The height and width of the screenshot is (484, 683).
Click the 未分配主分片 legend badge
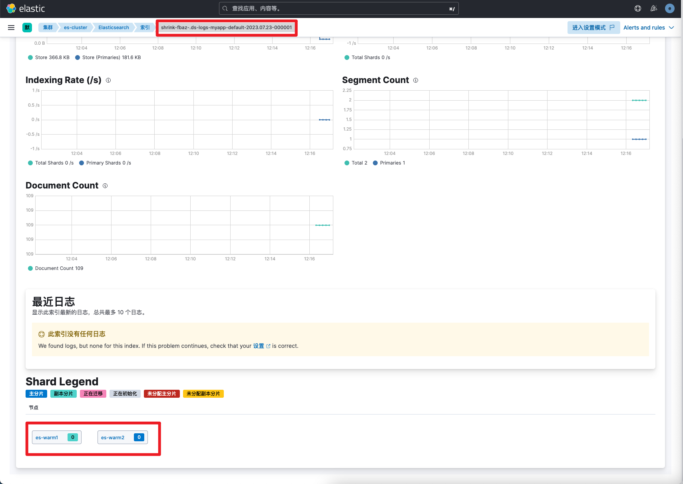click(162, 394)
